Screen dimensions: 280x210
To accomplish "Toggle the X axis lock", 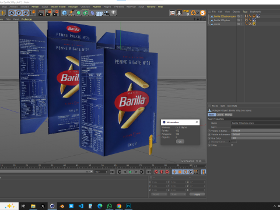I will (x=12, y=13).
